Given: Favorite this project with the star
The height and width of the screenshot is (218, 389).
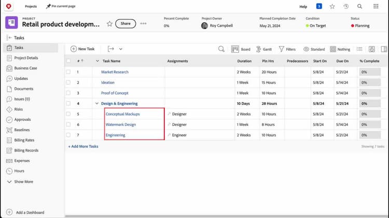Looking at the screenshot, I should point(109,24).
